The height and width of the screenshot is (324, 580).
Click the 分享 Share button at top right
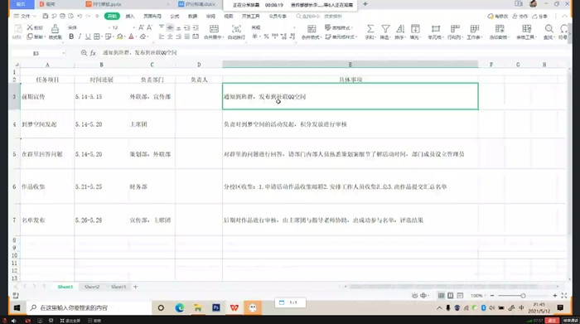pos(539,17)
